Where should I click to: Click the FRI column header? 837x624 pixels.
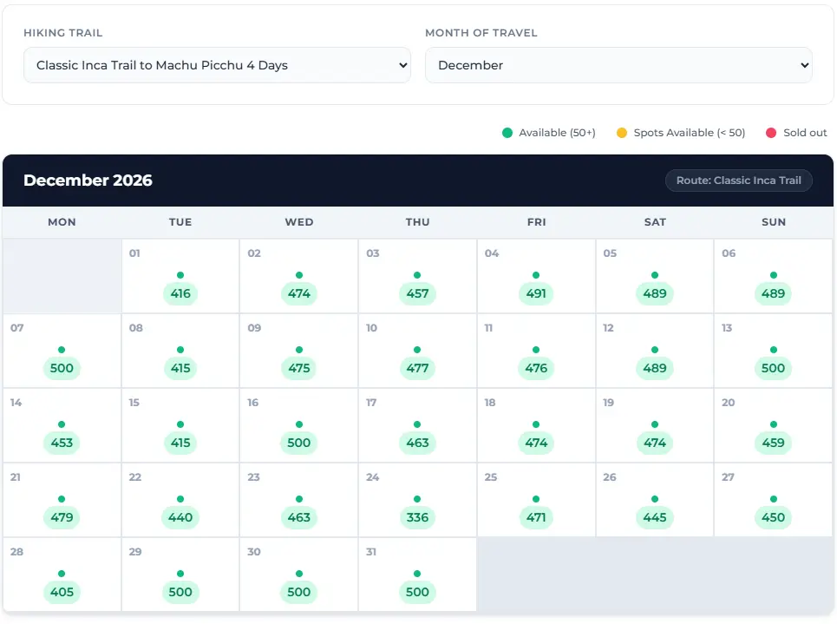click(x=536, y=222)
